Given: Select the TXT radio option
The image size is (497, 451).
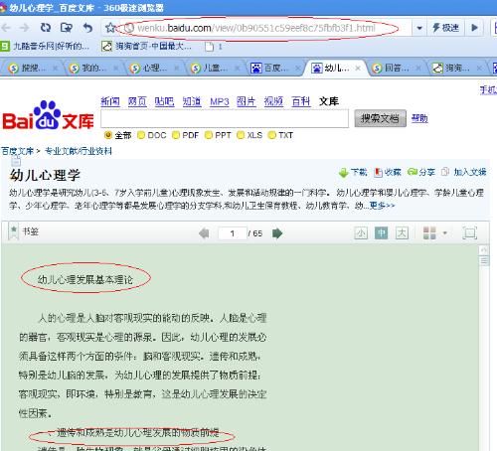Looking at the screenshot, I should [x=272, y=135].
